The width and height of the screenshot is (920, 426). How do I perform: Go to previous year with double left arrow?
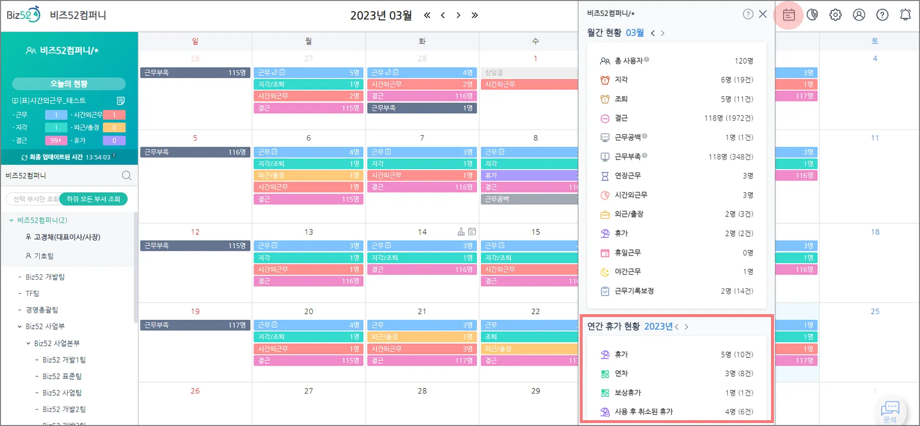pos(427,15)
